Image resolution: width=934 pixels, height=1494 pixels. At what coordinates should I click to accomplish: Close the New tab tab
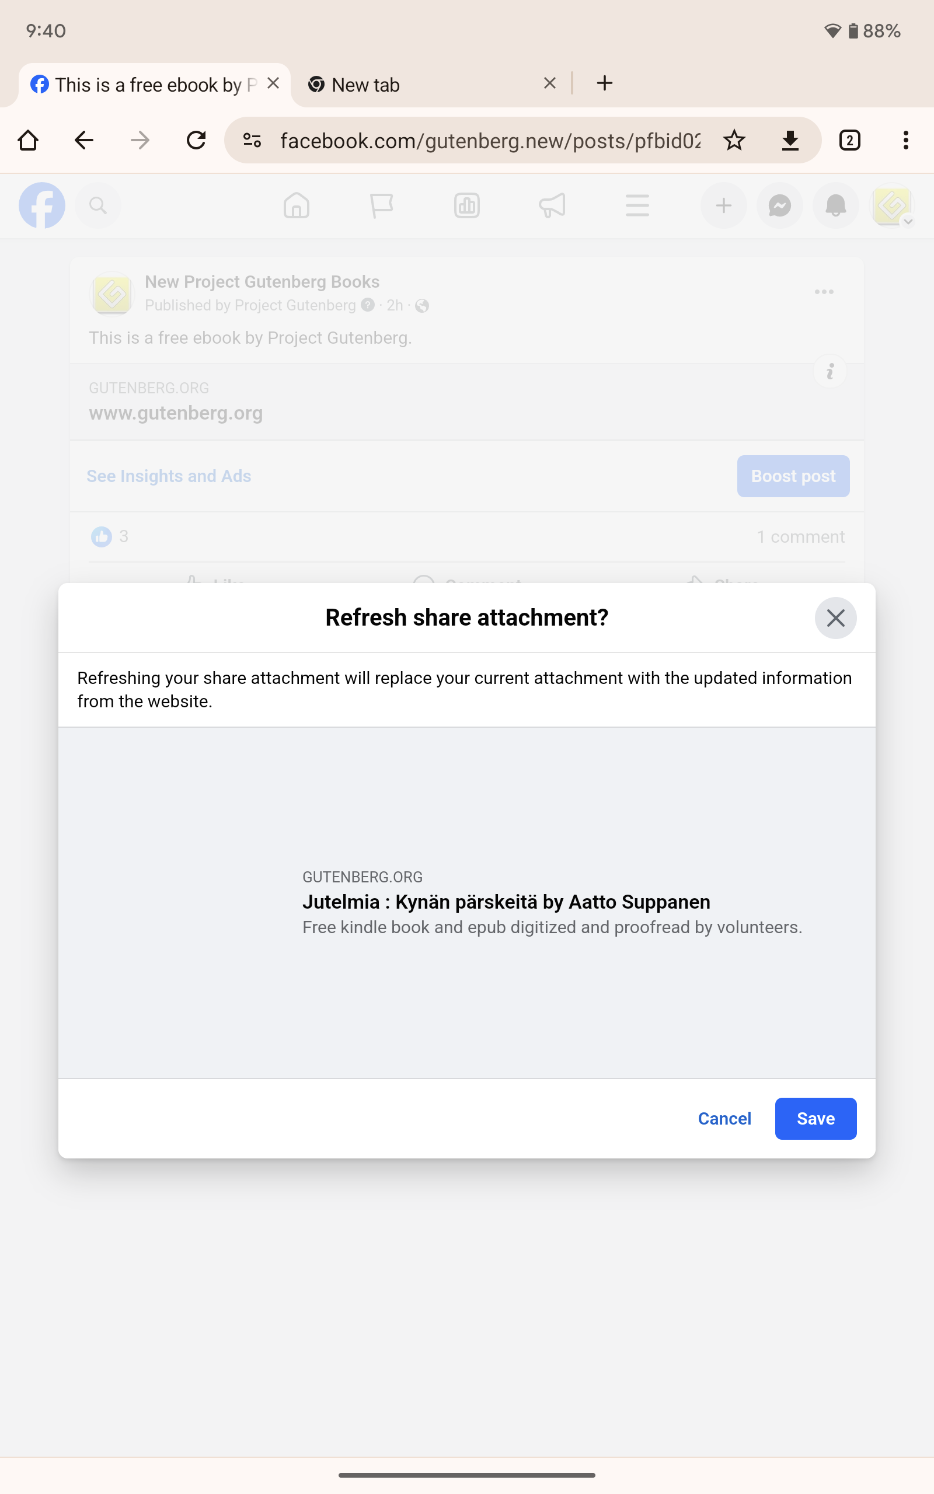[x=550, y=83]
